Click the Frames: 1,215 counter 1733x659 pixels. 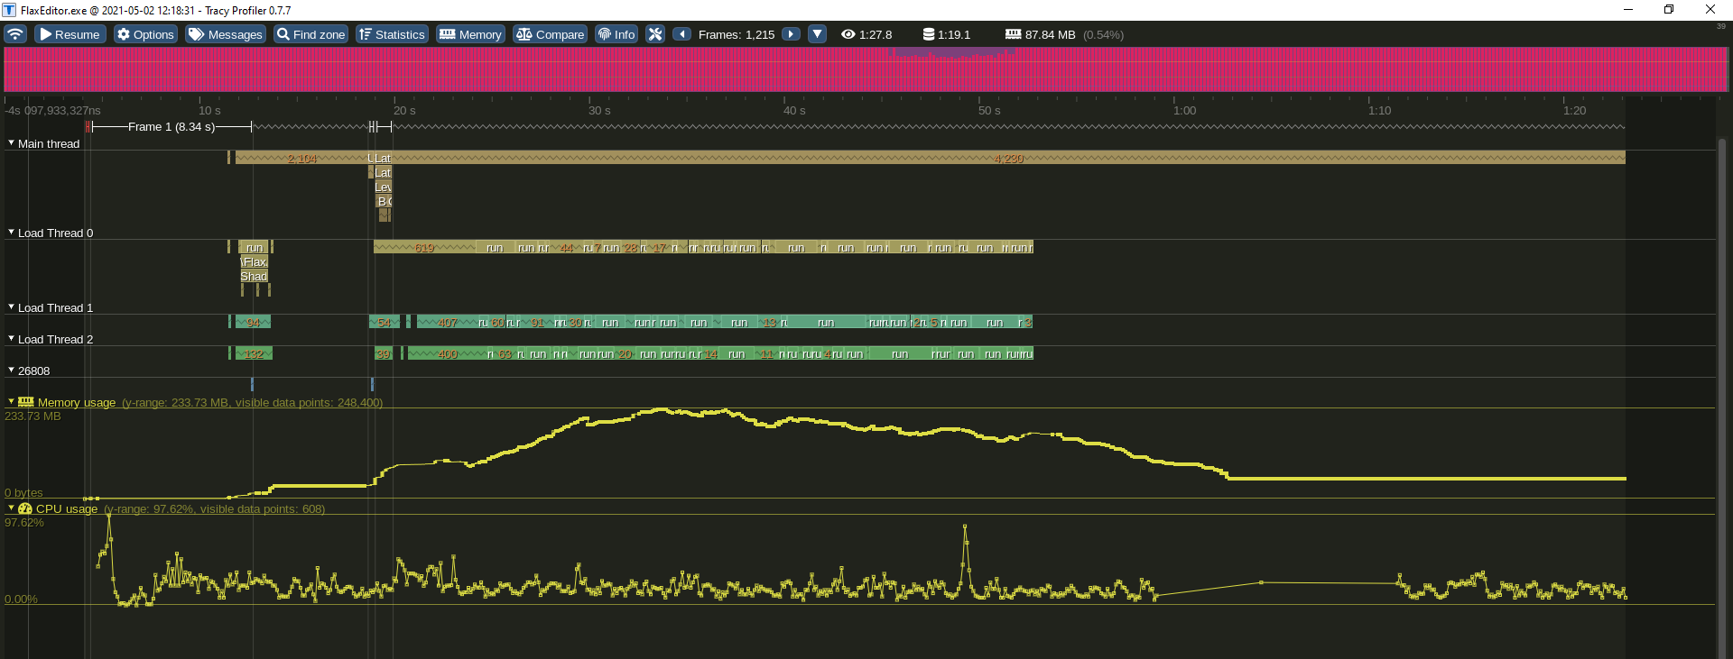(x=737, y=34)
